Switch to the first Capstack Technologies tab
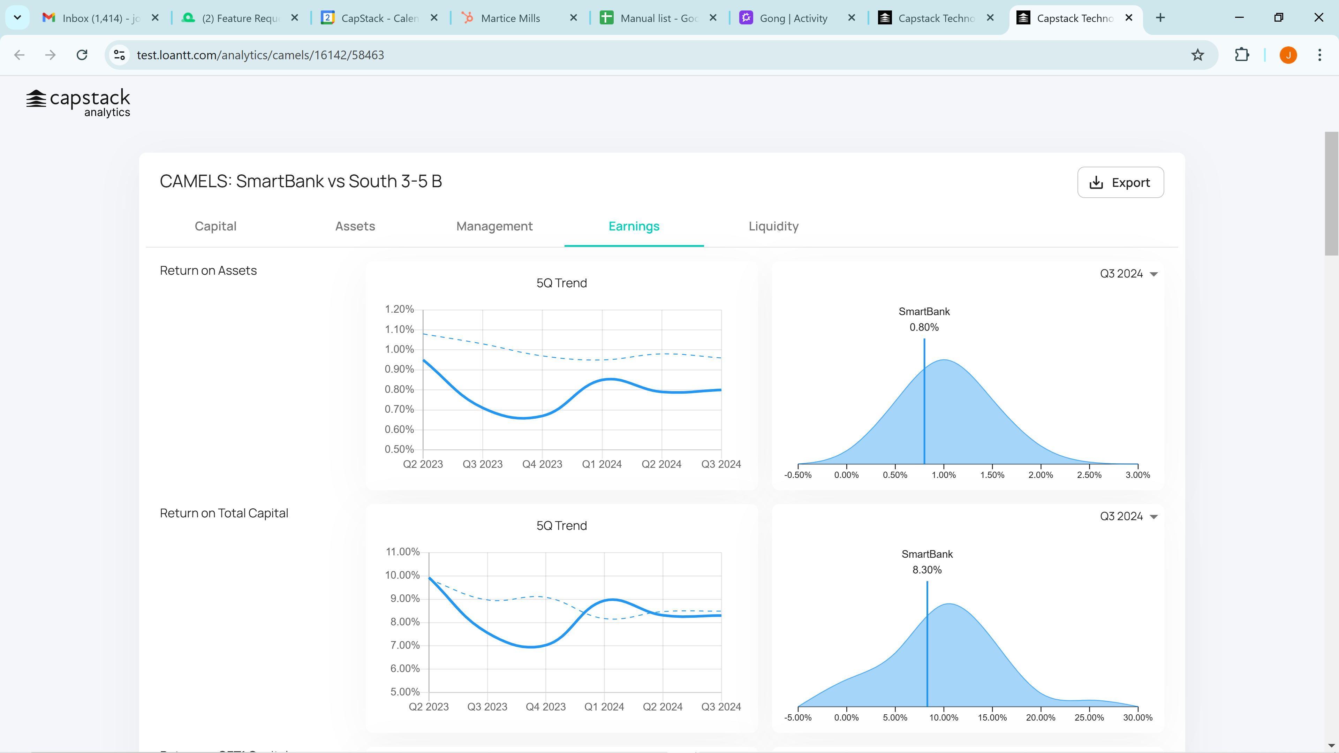The width and height of the screenshot is (1339, 753). [x=937, y=18]
